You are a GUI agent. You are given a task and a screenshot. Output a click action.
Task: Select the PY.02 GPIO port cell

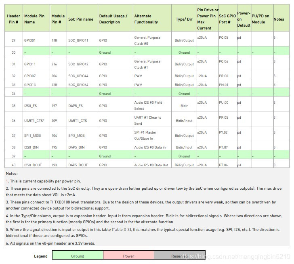click(x=228, y=134)
